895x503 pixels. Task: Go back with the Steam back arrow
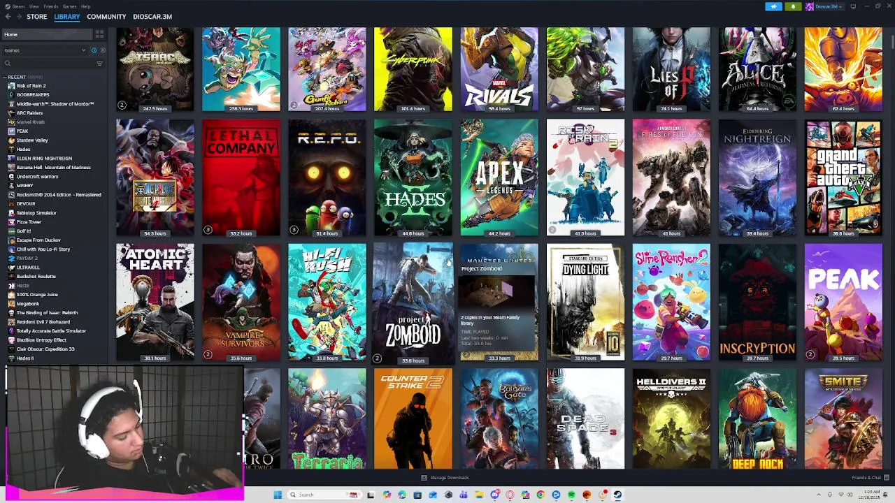coord(7,17)
